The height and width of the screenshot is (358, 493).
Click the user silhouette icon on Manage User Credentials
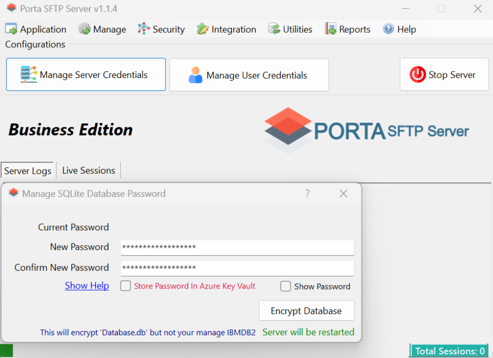pos(195,75)
